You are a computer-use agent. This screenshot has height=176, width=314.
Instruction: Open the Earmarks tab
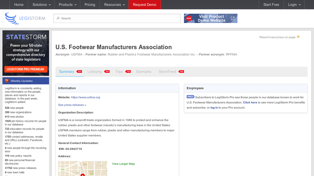pos(144,72)
